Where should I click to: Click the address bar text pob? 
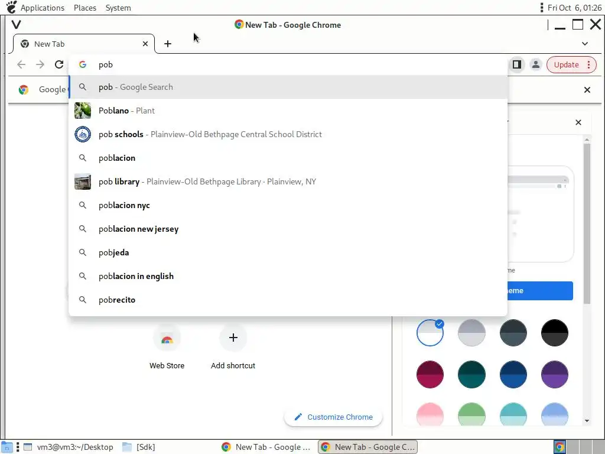[x=105, y=65]
